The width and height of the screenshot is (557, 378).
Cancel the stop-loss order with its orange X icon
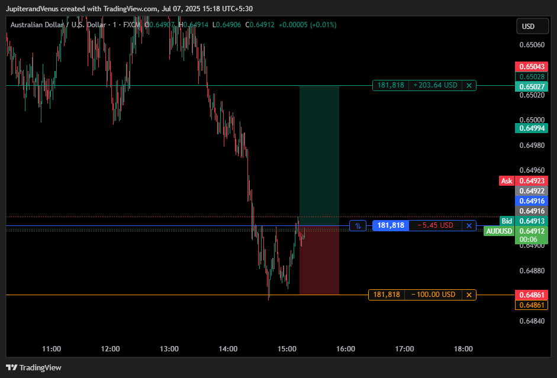pos(469,295)
